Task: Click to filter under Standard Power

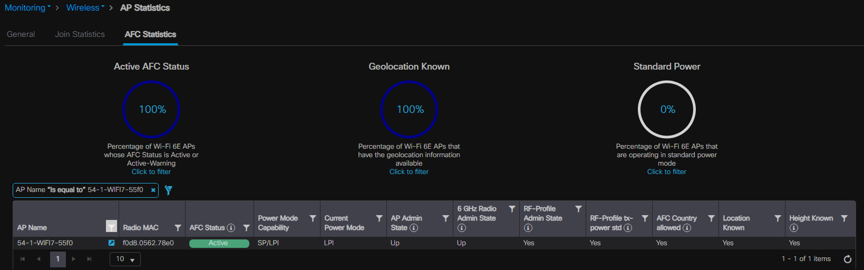Action: coord(667,172)
